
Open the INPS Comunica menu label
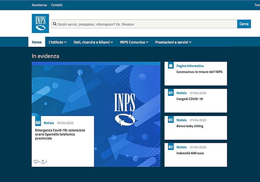(x=133, y=42)
